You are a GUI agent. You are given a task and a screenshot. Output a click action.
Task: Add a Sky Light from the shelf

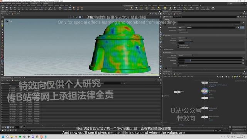tap(171, 8)
